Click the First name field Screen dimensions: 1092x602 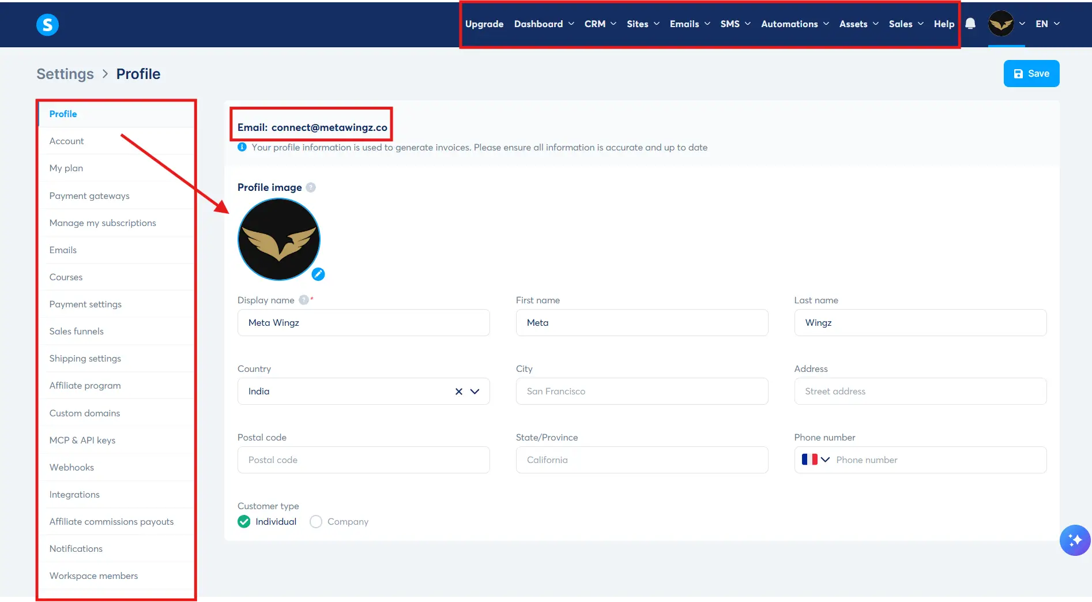[x=642, y=322]
